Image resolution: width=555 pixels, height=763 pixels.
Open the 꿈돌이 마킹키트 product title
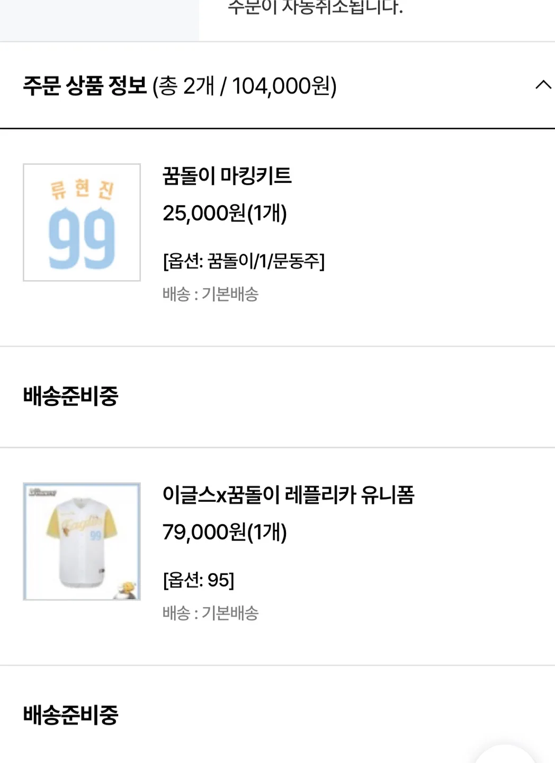point(227,175)
